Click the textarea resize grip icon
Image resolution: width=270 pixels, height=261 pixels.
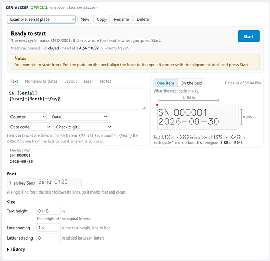(x=144, y=107)
